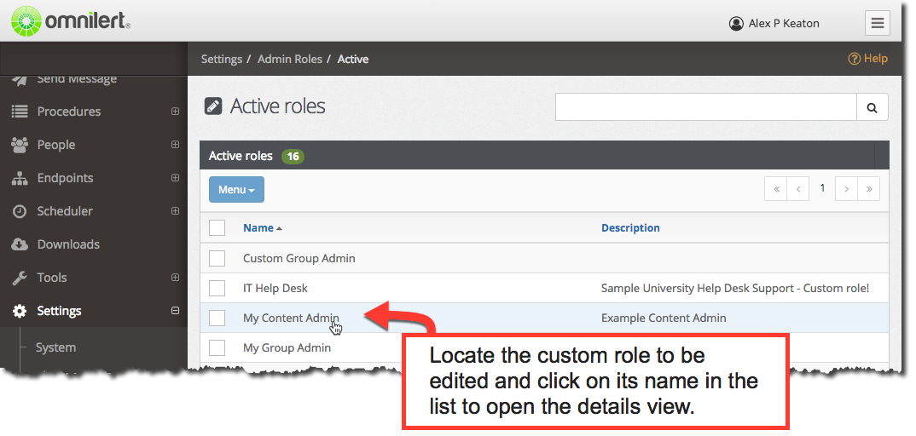This screenshot has height=436, width=916.
Task: Click the Procedures list icon in sidebar
Action: click(20, 112)
